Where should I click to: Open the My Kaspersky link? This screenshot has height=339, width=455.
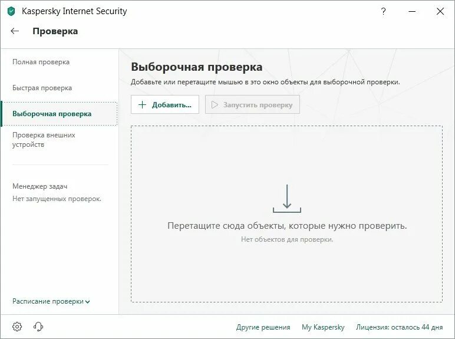[323, 327]
